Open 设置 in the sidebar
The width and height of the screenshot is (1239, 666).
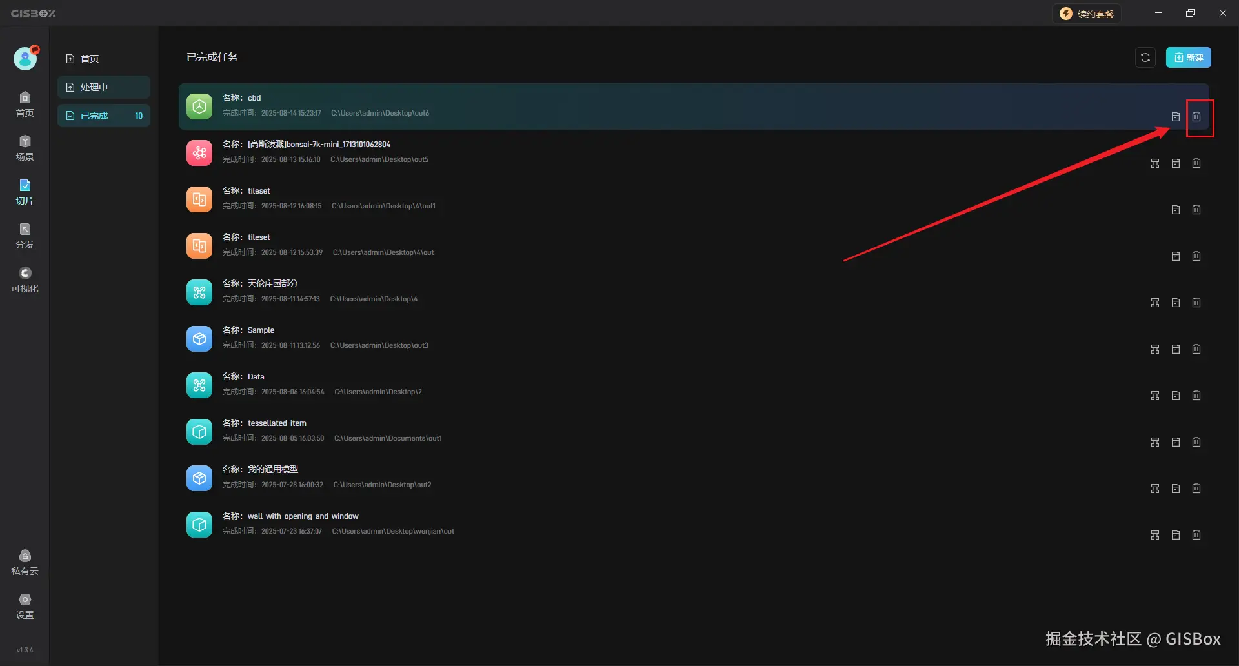click(x=25, y=607)
